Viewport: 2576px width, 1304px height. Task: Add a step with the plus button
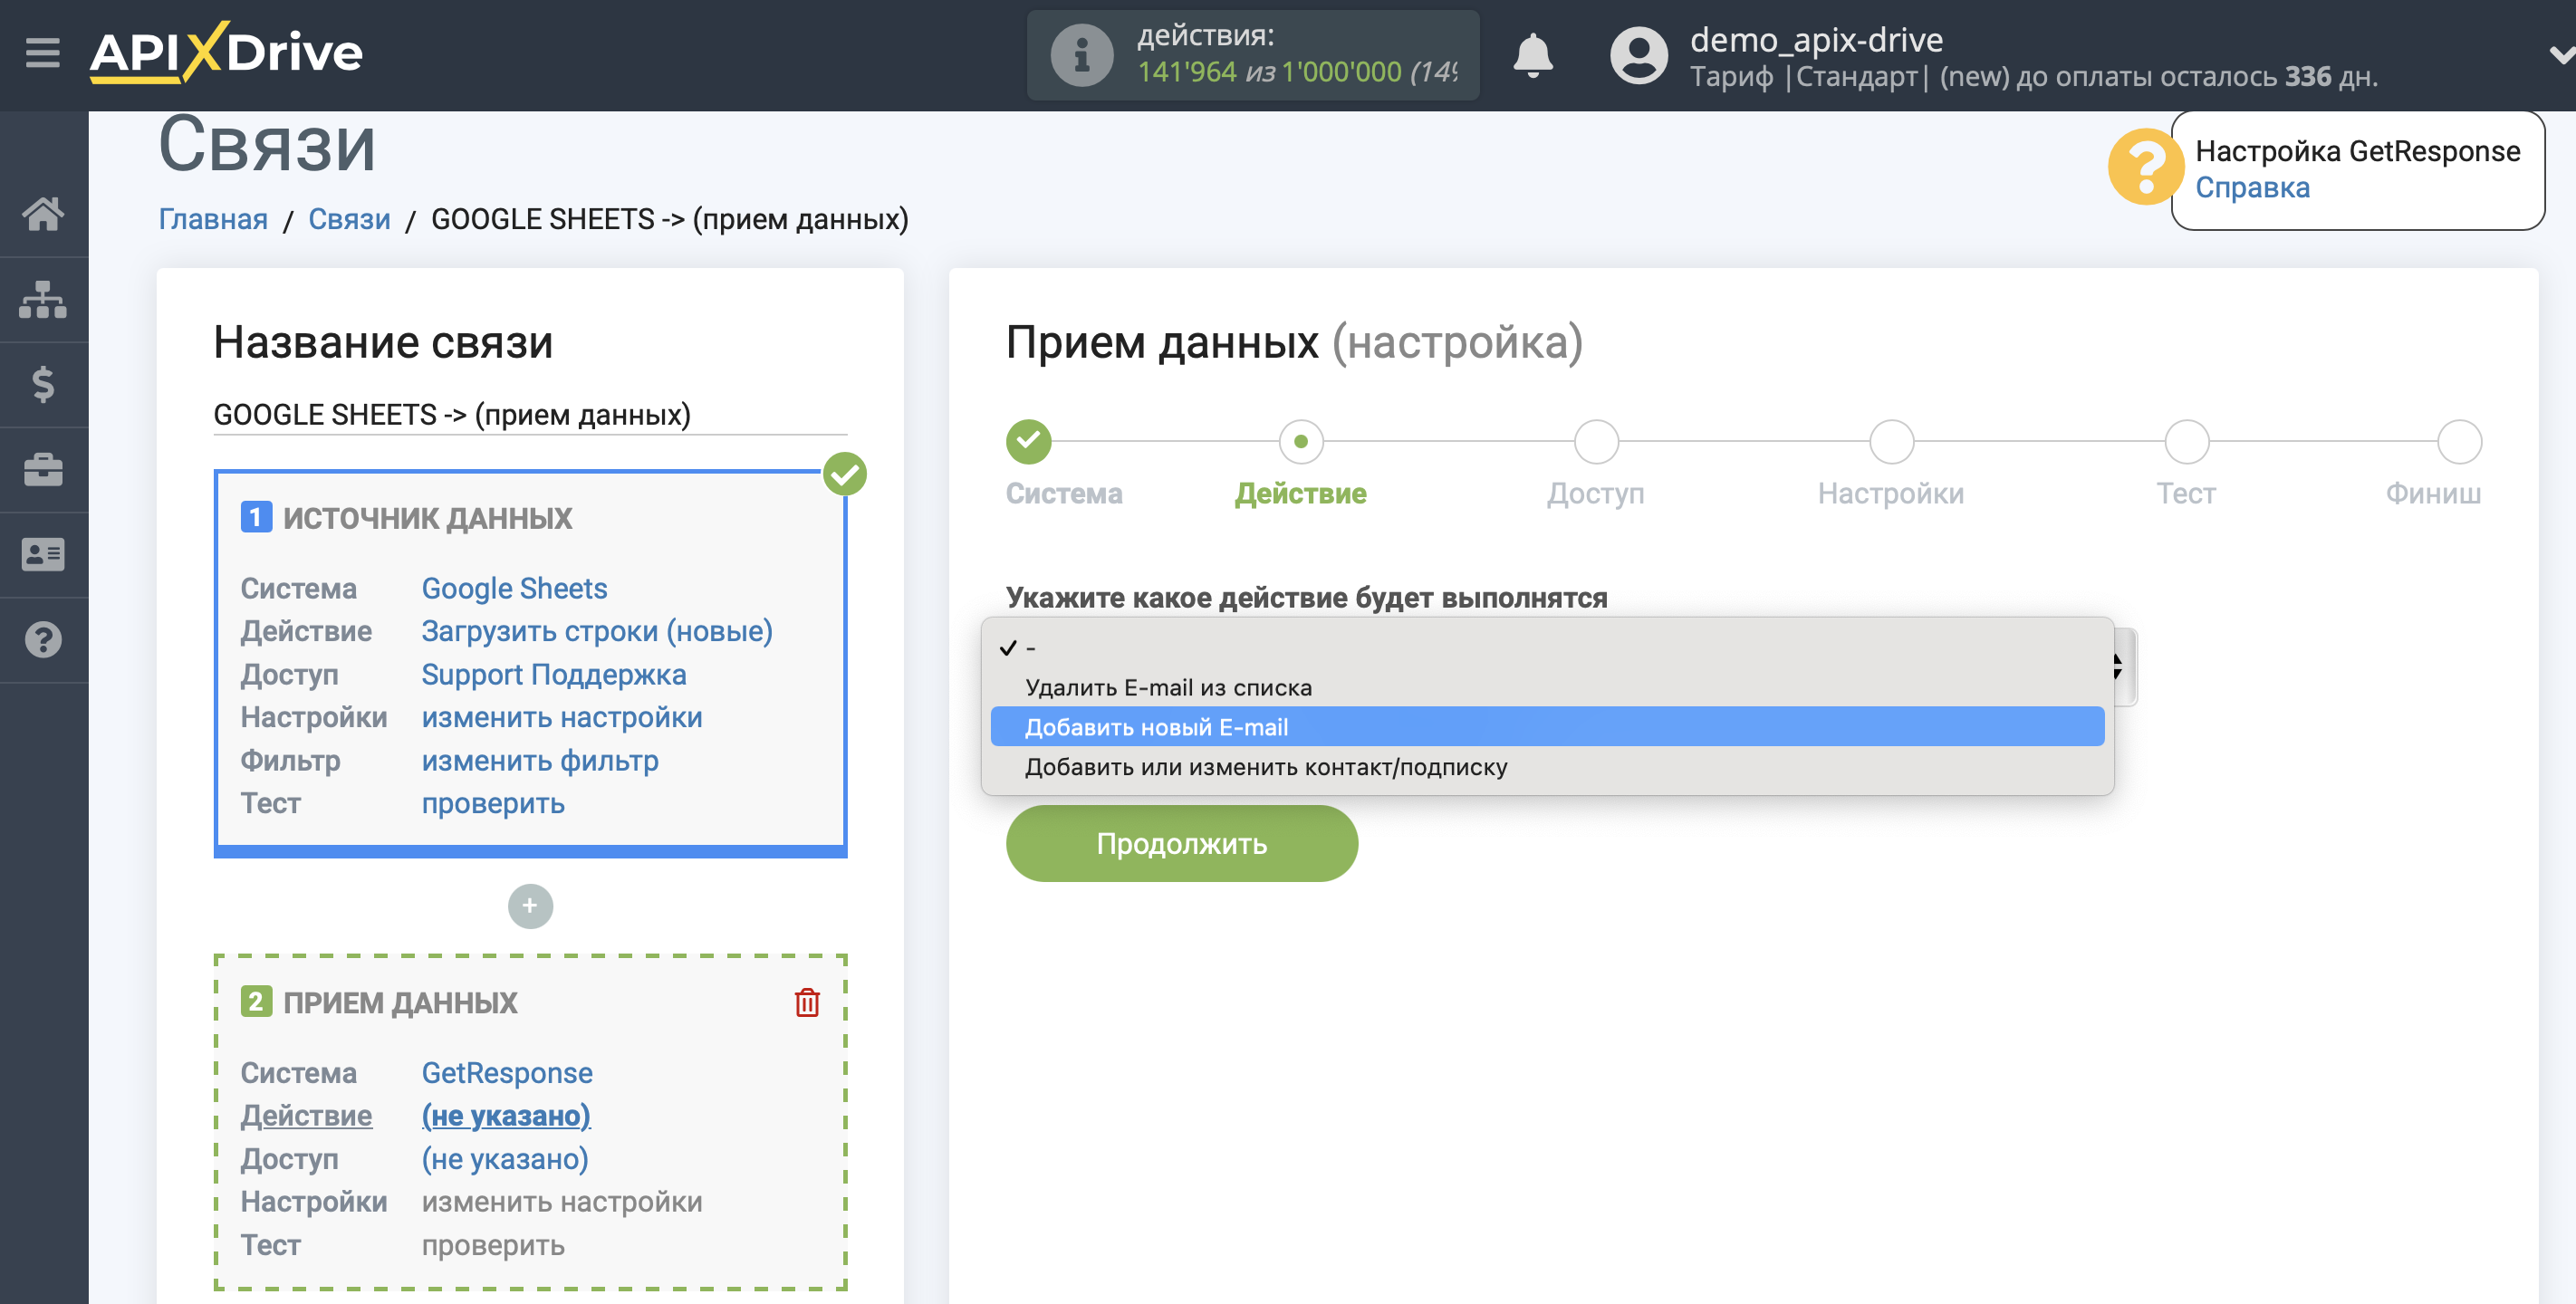[x=530, y=907]
